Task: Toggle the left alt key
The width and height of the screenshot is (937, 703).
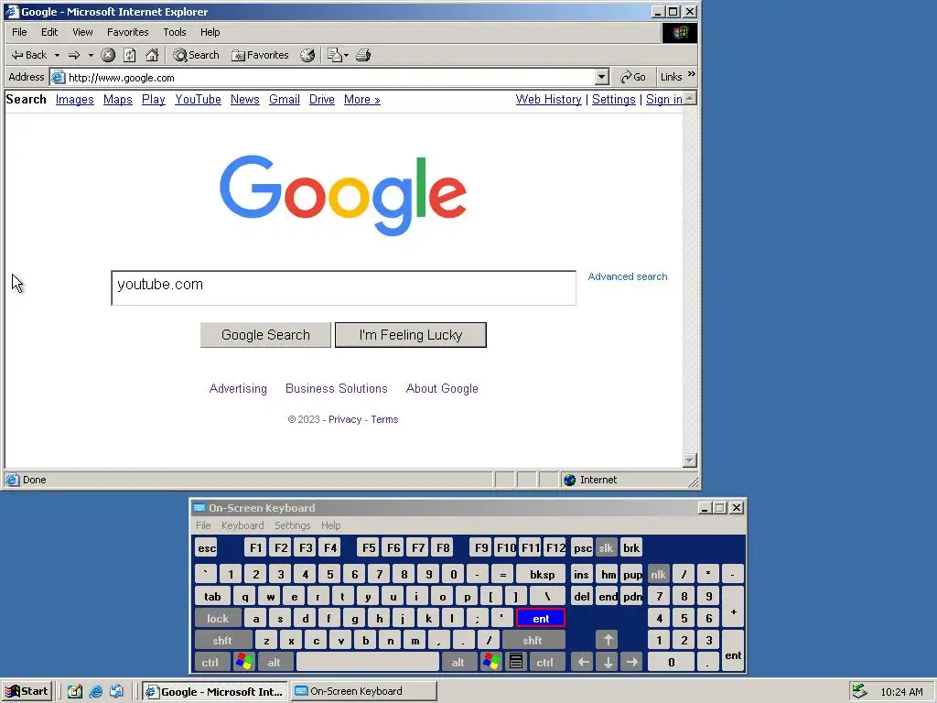Action: [x=275, y=662]
